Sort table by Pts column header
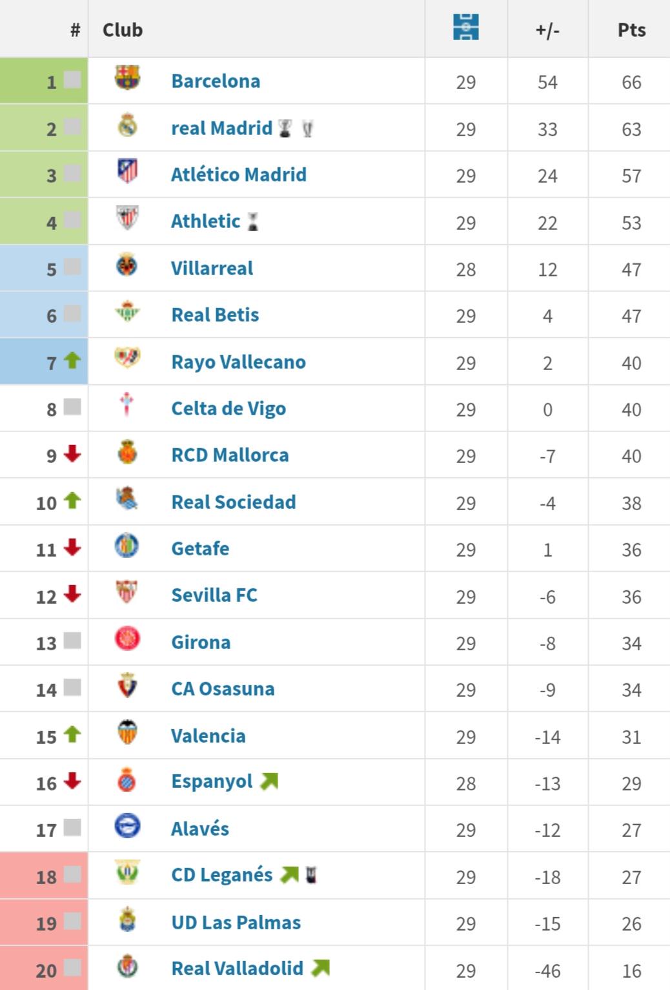670x990 pixels. coord(631,30)
